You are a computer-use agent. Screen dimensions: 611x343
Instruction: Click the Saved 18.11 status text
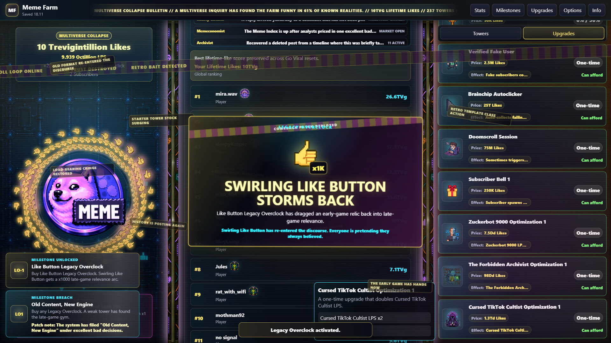point(32,14)
